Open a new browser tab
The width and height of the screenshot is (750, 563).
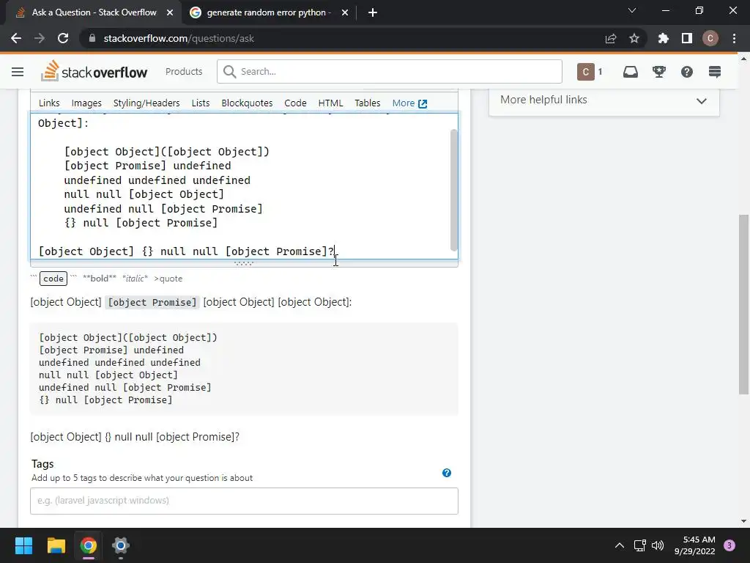pos(373,12)
